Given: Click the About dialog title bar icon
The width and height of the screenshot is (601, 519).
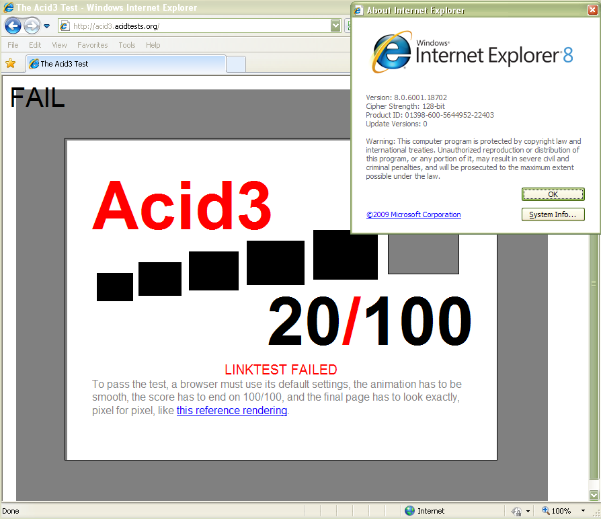Looking at the screenshot, I should [x=359, y=10].
